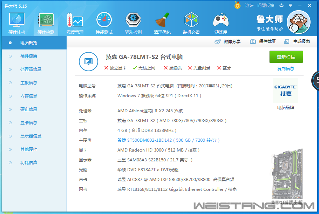Image resolution: width=319 pixels, height=214 pixels.
Task: Click the 4 GB 金邦 DDR3 memory text
Action: coord(147,130)
